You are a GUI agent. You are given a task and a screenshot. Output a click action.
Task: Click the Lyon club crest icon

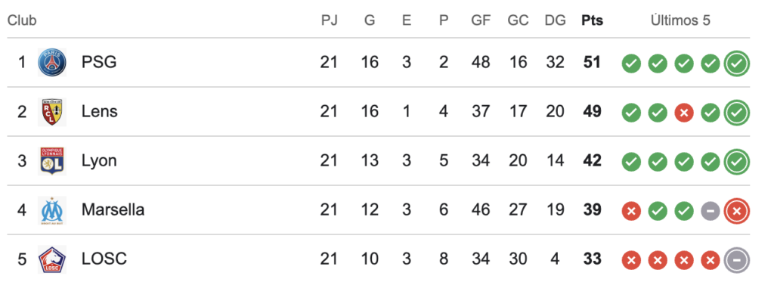(x=53, y=160)
